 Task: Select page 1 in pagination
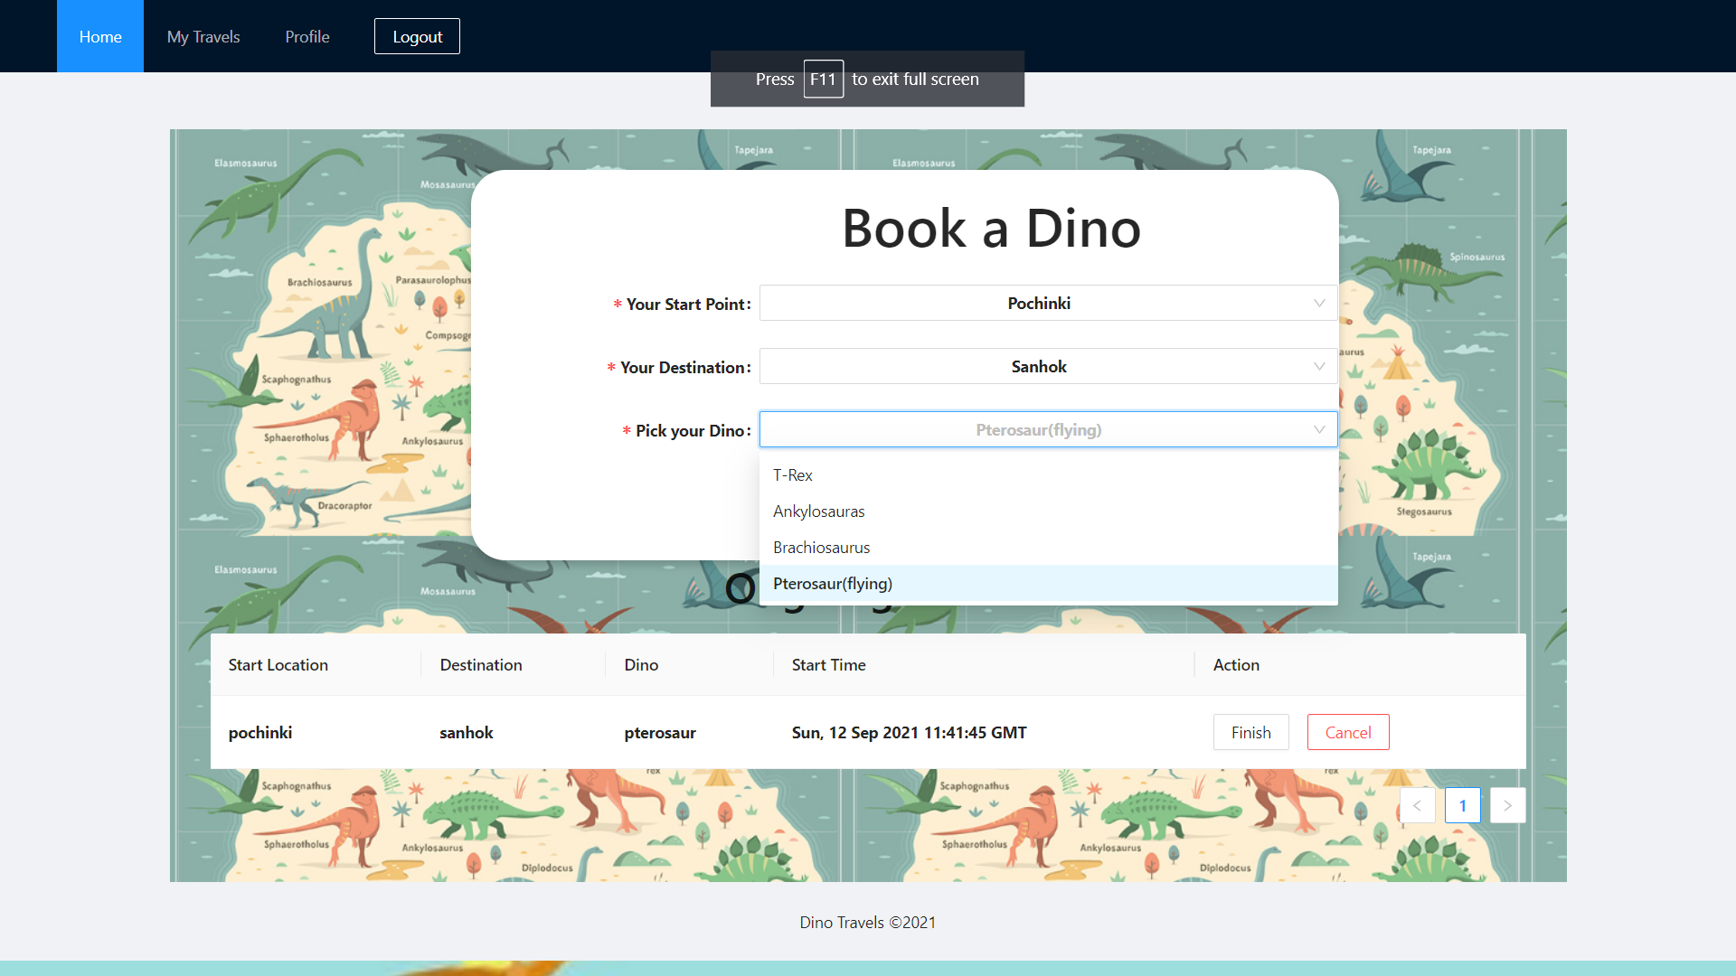click(1462, 805)
